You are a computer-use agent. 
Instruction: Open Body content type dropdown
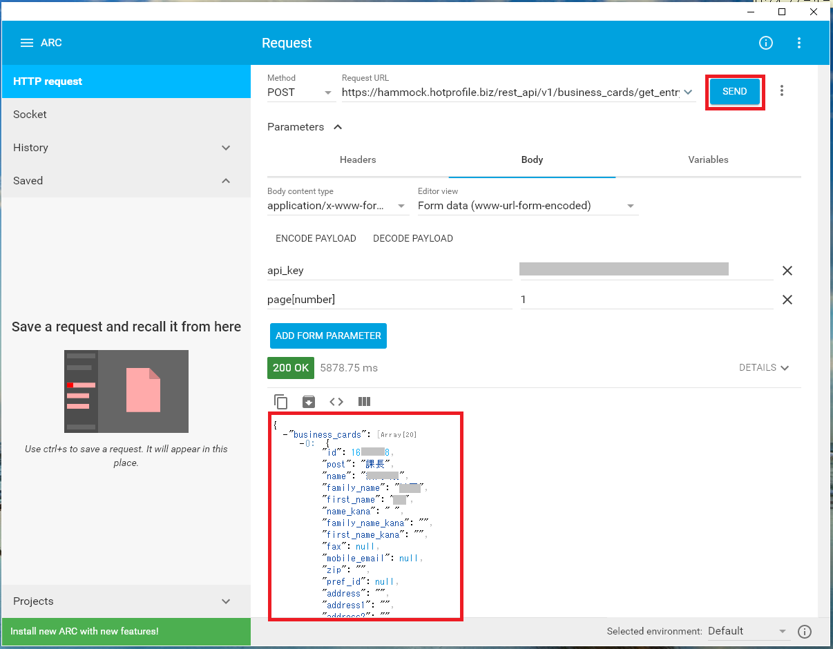(338, 206)
